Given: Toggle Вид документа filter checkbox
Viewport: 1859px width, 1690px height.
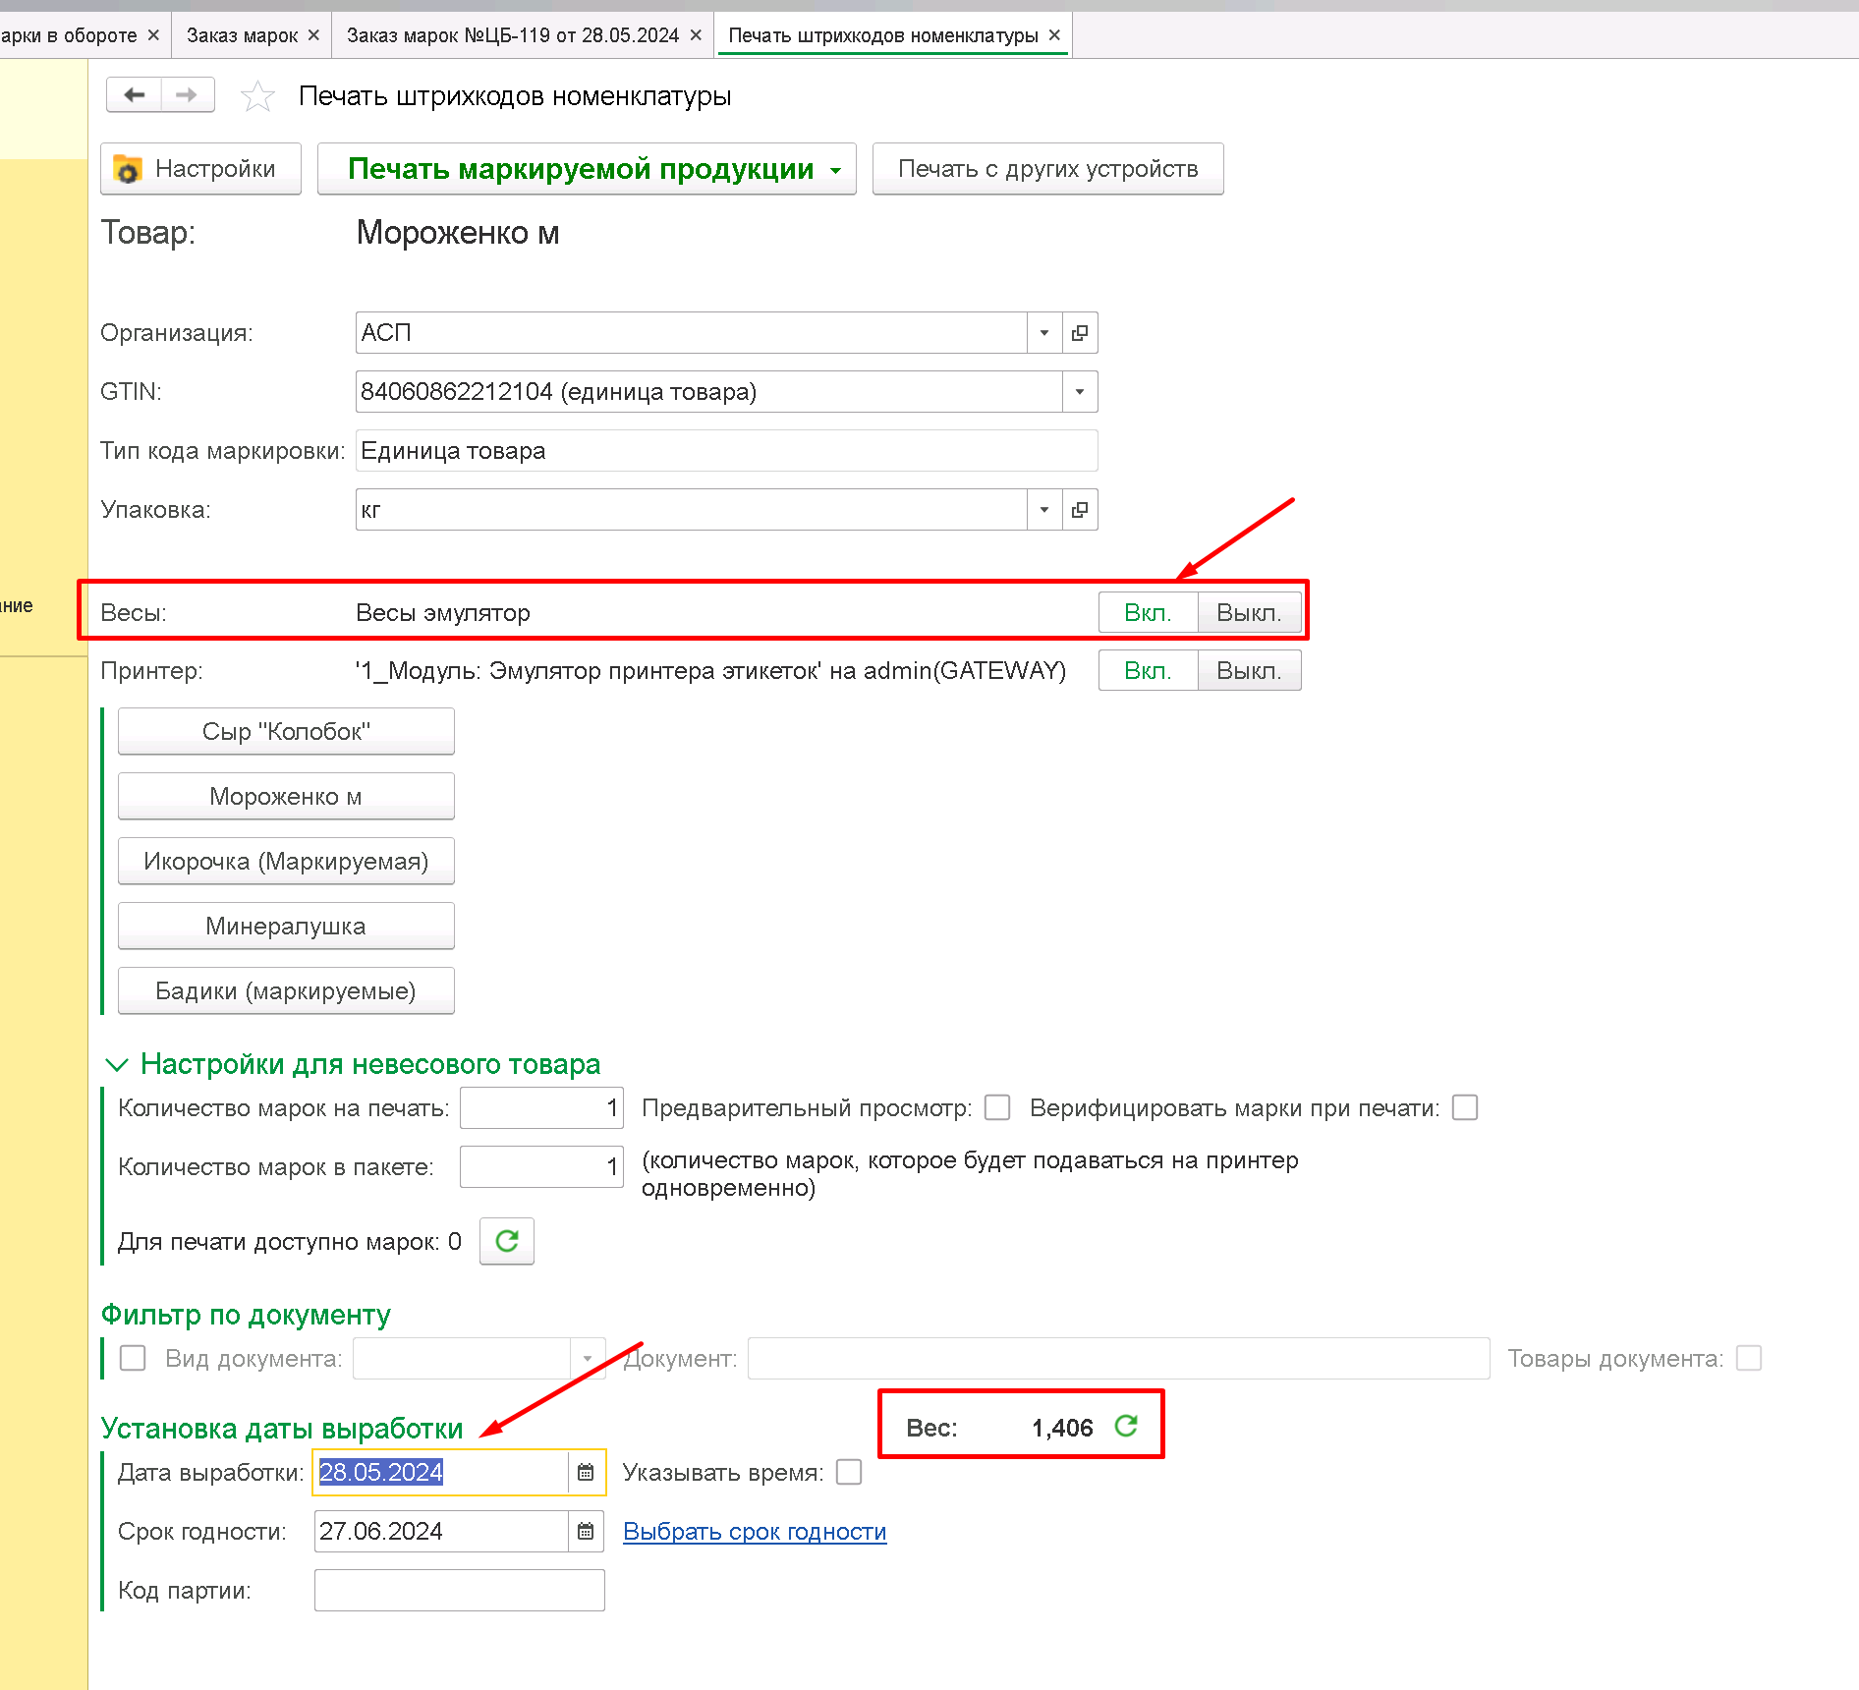Looking at the screenshot, I should click(x=133, y=1358).
